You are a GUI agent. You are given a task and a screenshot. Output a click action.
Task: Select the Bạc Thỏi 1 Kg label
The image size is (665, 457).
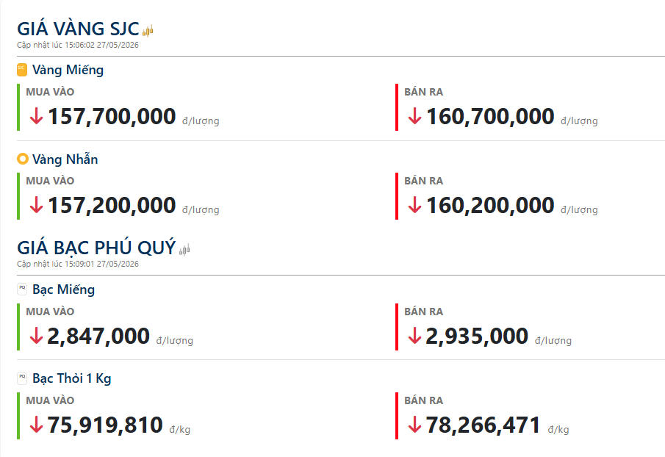pyautogui.click(x=72, y=378)
